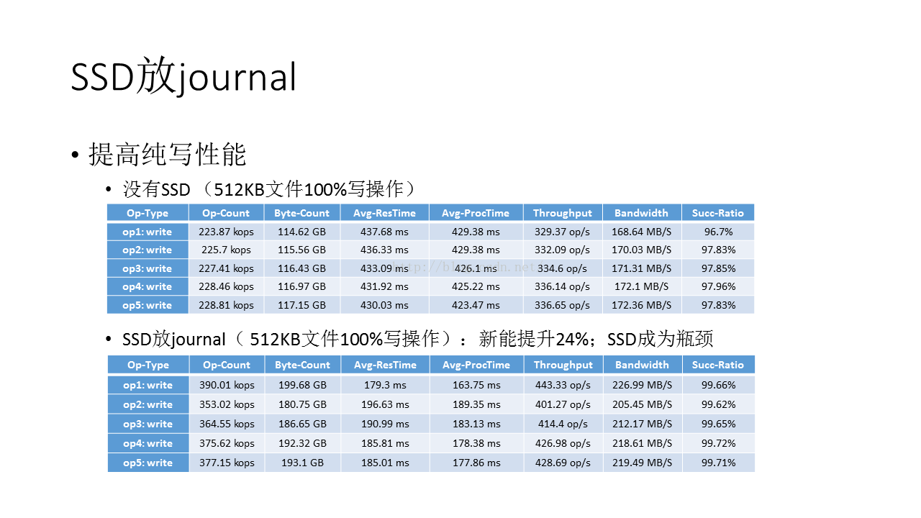Click the value "425.22 ms"
This screenshot has width=921, height=518.
pos(476,286)
